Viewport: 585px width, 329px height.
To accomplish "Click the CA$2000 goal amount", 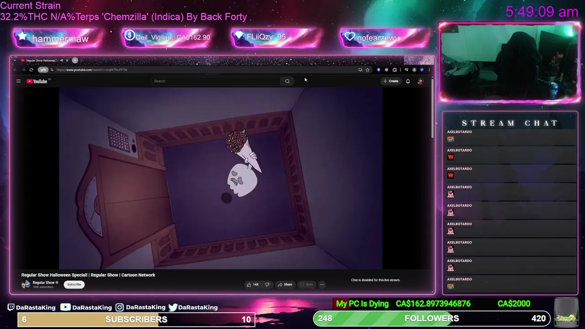I will click(514, 304).
